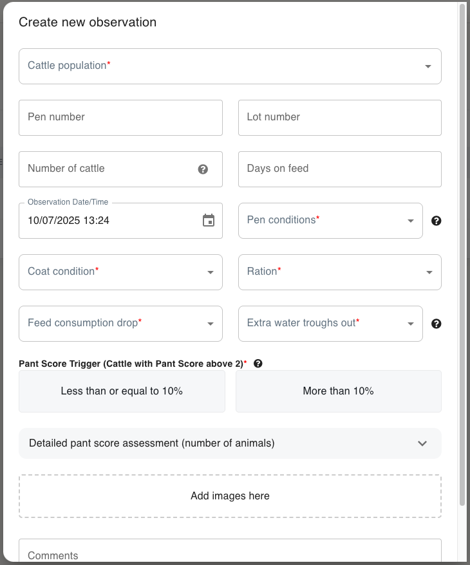Image resolution: width=470 pixels, height=565 pixels.
Task: Click help icon beside Extra water troughs out
Action: pyautogui.click(x=436, y=324)
